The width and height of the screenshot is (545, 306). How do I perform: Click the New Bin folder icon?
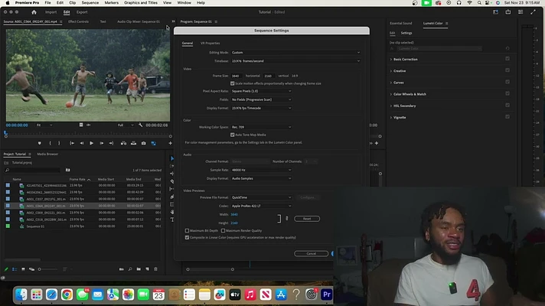click(x=139, y=269)
